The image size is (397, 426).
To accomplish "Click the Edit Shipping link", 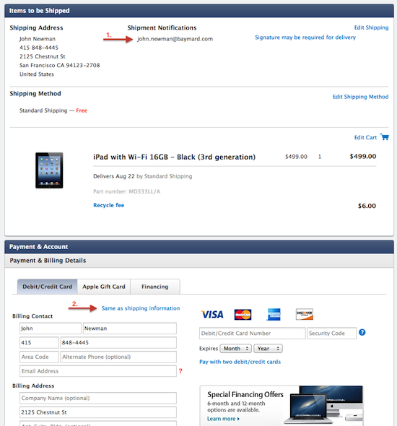I will pos(371,27).
